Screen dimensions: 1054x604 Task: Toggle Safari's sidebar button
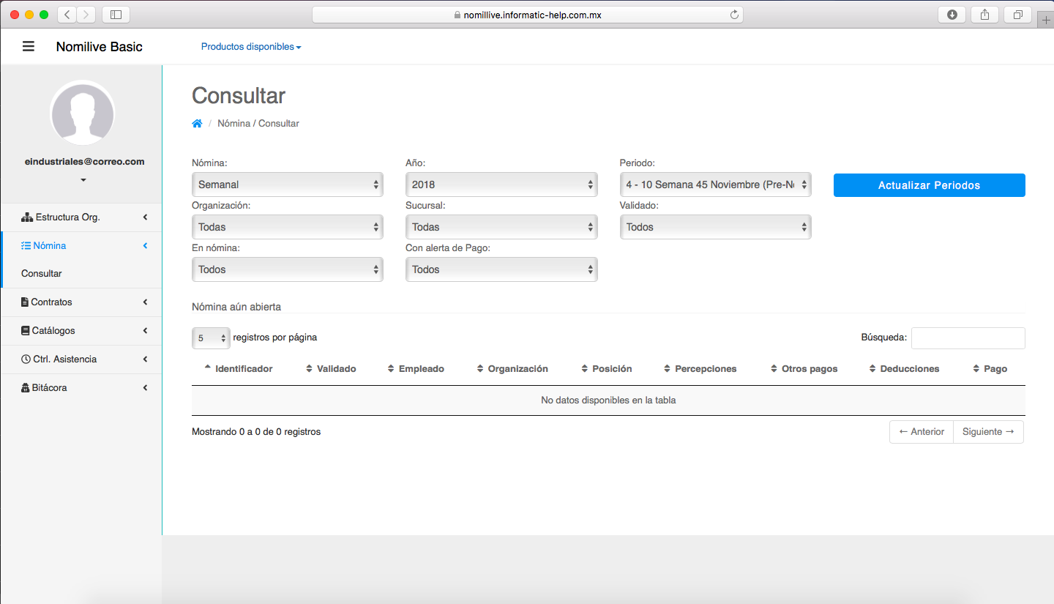116,15
